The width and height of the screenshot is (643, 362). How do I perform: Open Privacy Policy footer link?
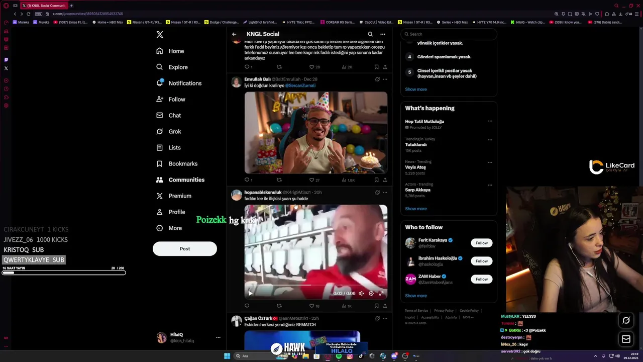coord(444,311)
